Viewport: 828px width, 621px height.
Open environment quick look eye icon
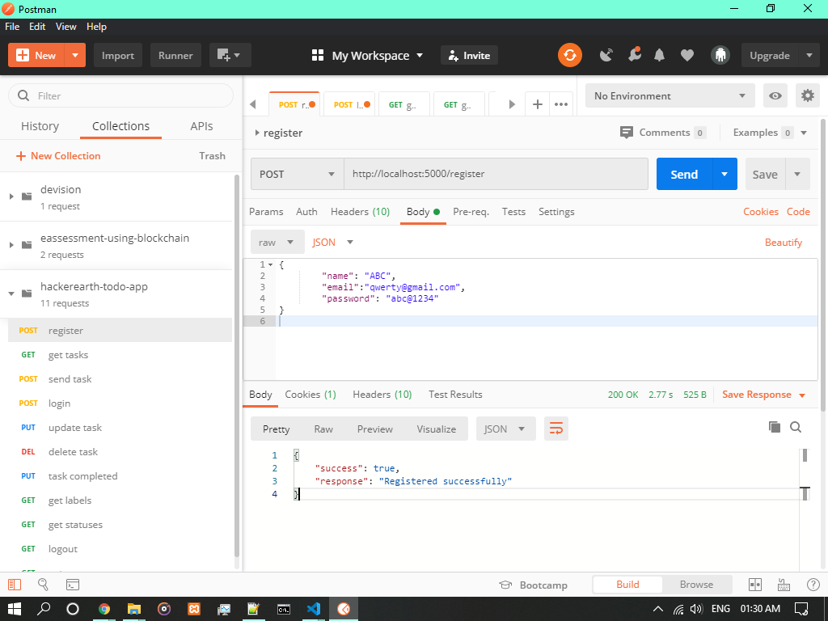coord(775,95)
